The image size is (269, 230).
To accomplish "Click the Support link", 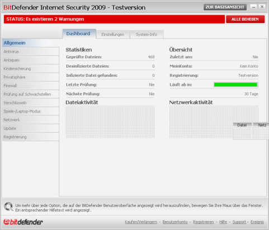I will 239,222.
